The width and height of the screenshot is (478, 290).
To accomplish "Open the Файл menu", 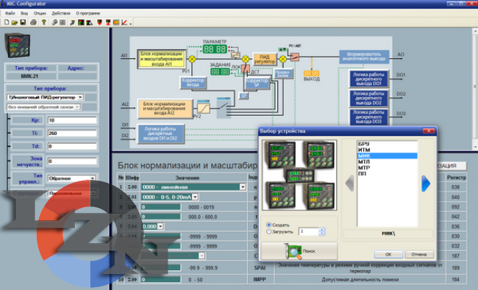I will pos(10,13).
